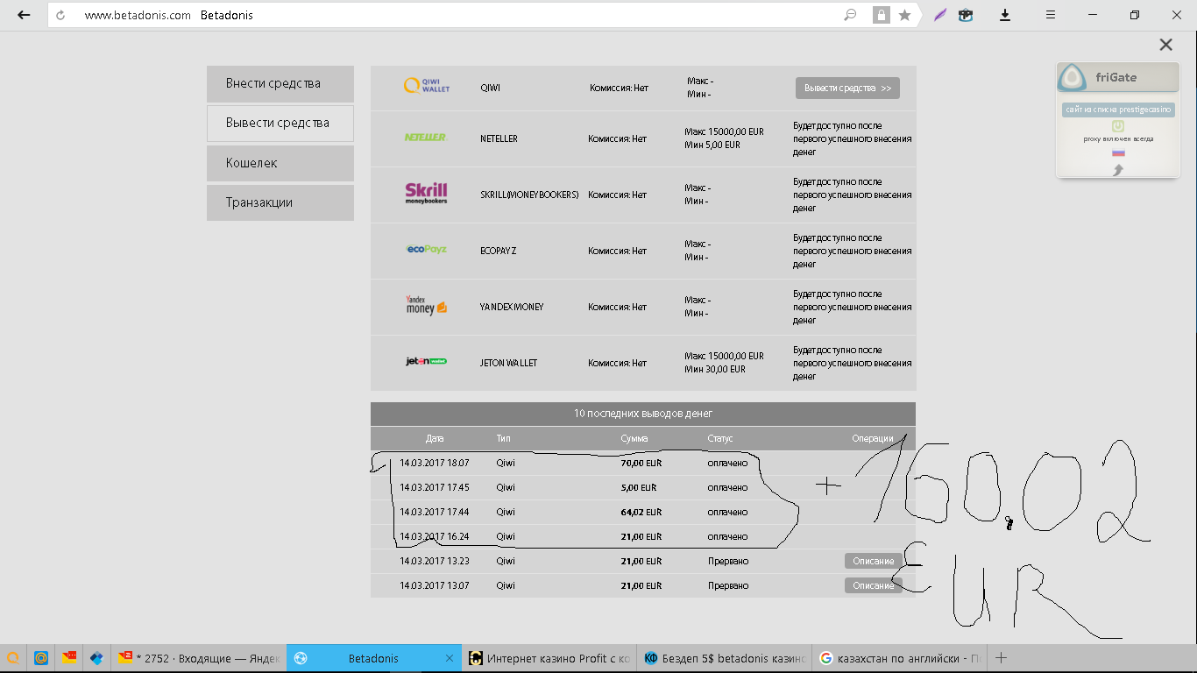Switch to the Интернет казино Profit tab
The height and width of the screenshot is (673, 1197).
[549, 658]
